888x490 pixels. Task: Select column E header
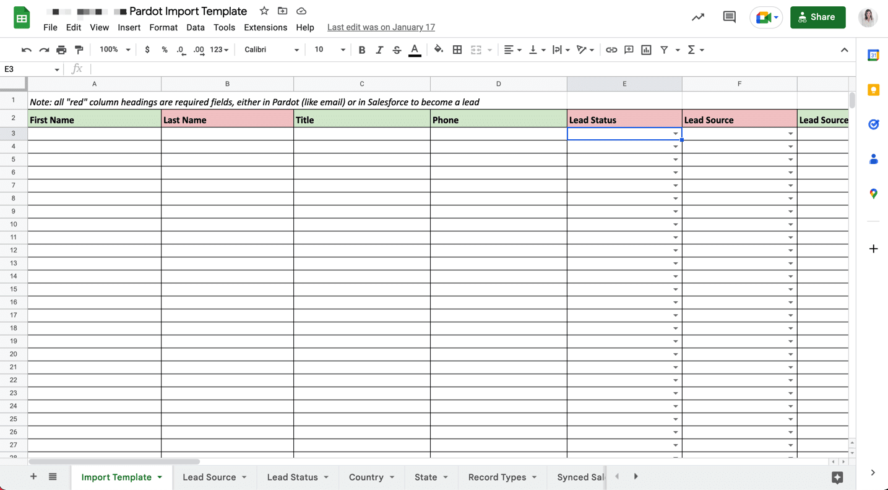pyautogui.click(x=624, y=84)
